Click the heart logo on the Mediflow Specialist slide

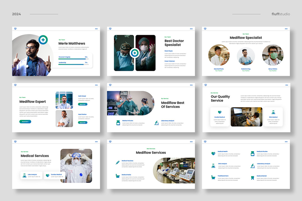coord(205,28)
